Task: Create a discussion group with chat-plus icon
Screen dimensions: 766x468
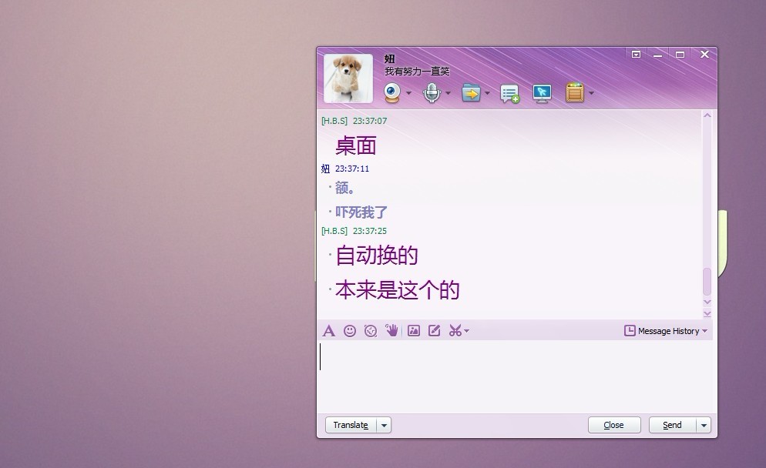Action: tap(509, 94)
